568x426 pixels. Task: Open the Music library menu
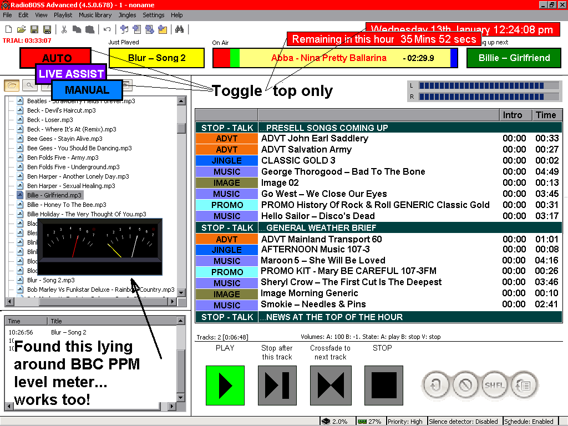[95, 15]
